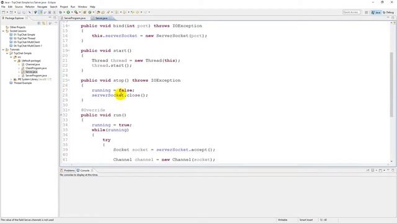Open the New wizard dropdown arrow

point(7,12)
